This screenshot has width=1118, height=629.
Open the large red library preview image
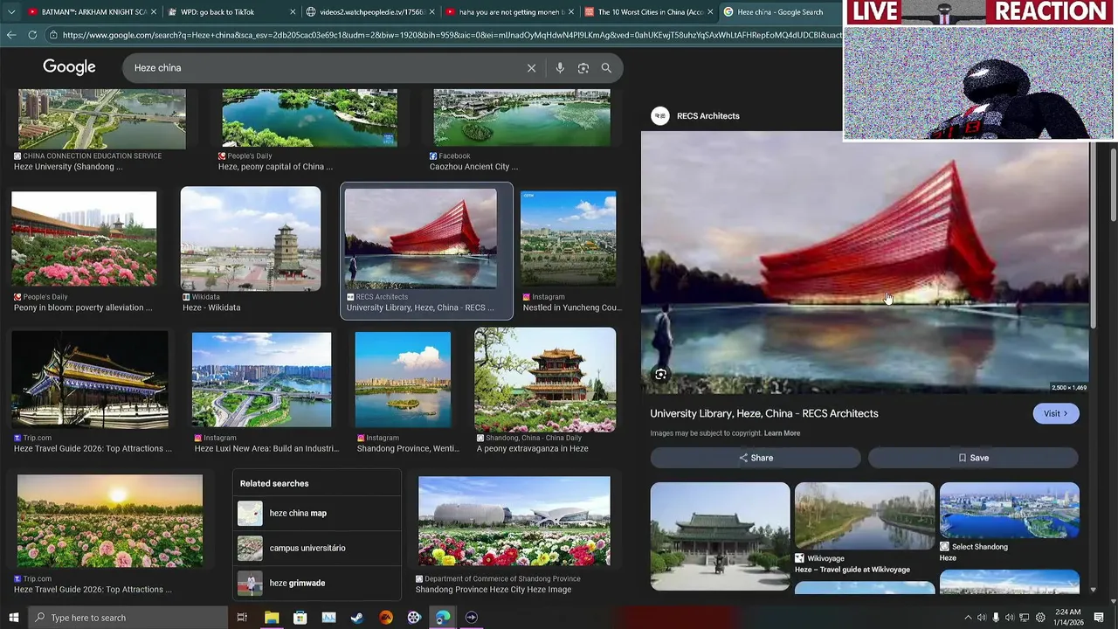coord(866,262)
